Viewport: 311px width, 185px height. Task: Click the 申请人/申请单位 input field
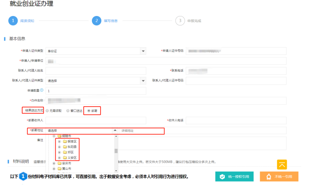click(x=166, y=61)
